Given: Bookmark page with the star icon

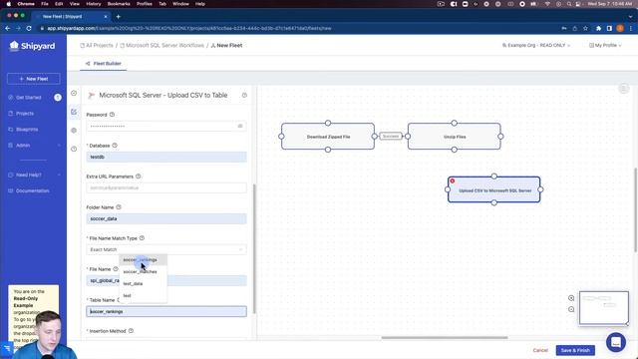Looking at the screenshot, I should [585, 29].
